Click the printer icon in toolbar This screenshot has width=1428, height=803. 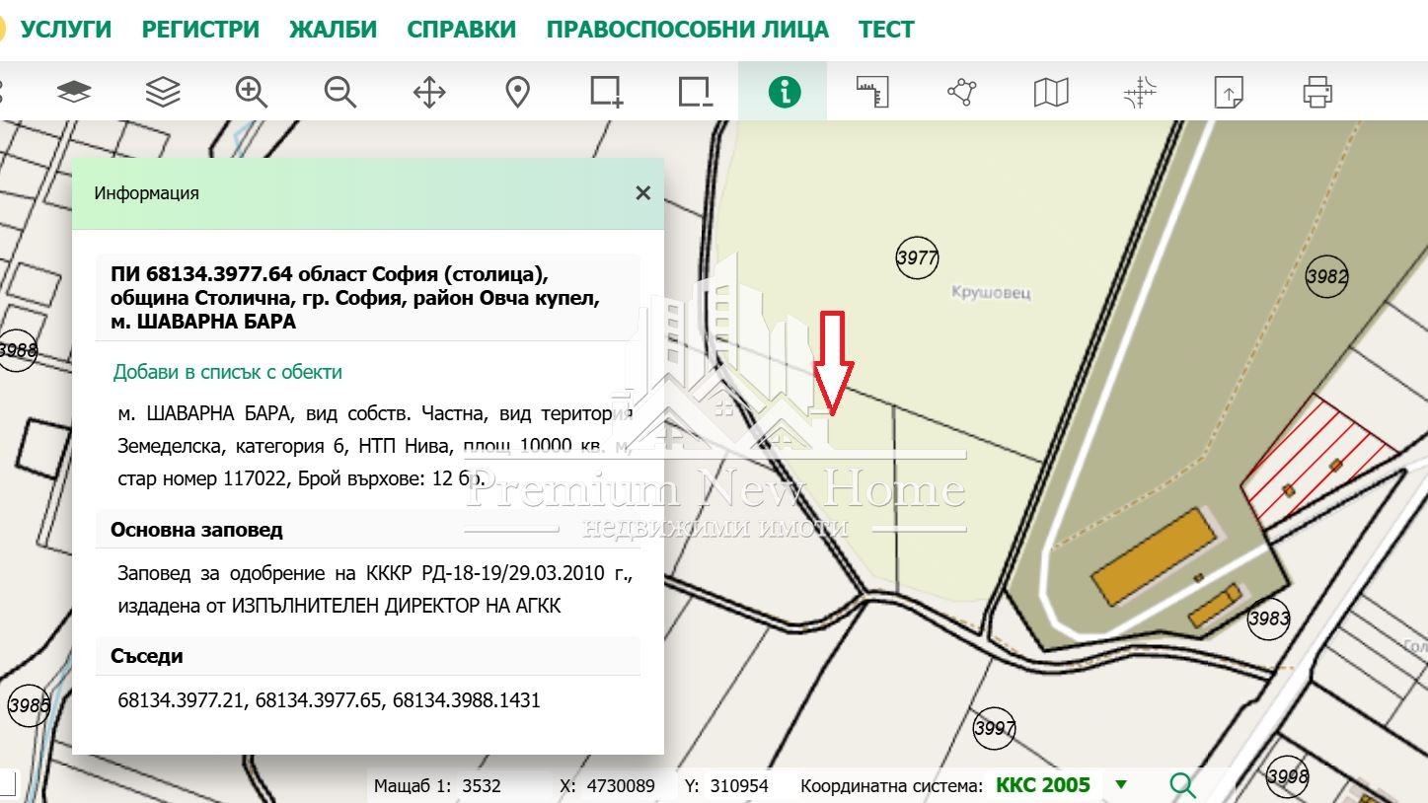coord(1317,92)
